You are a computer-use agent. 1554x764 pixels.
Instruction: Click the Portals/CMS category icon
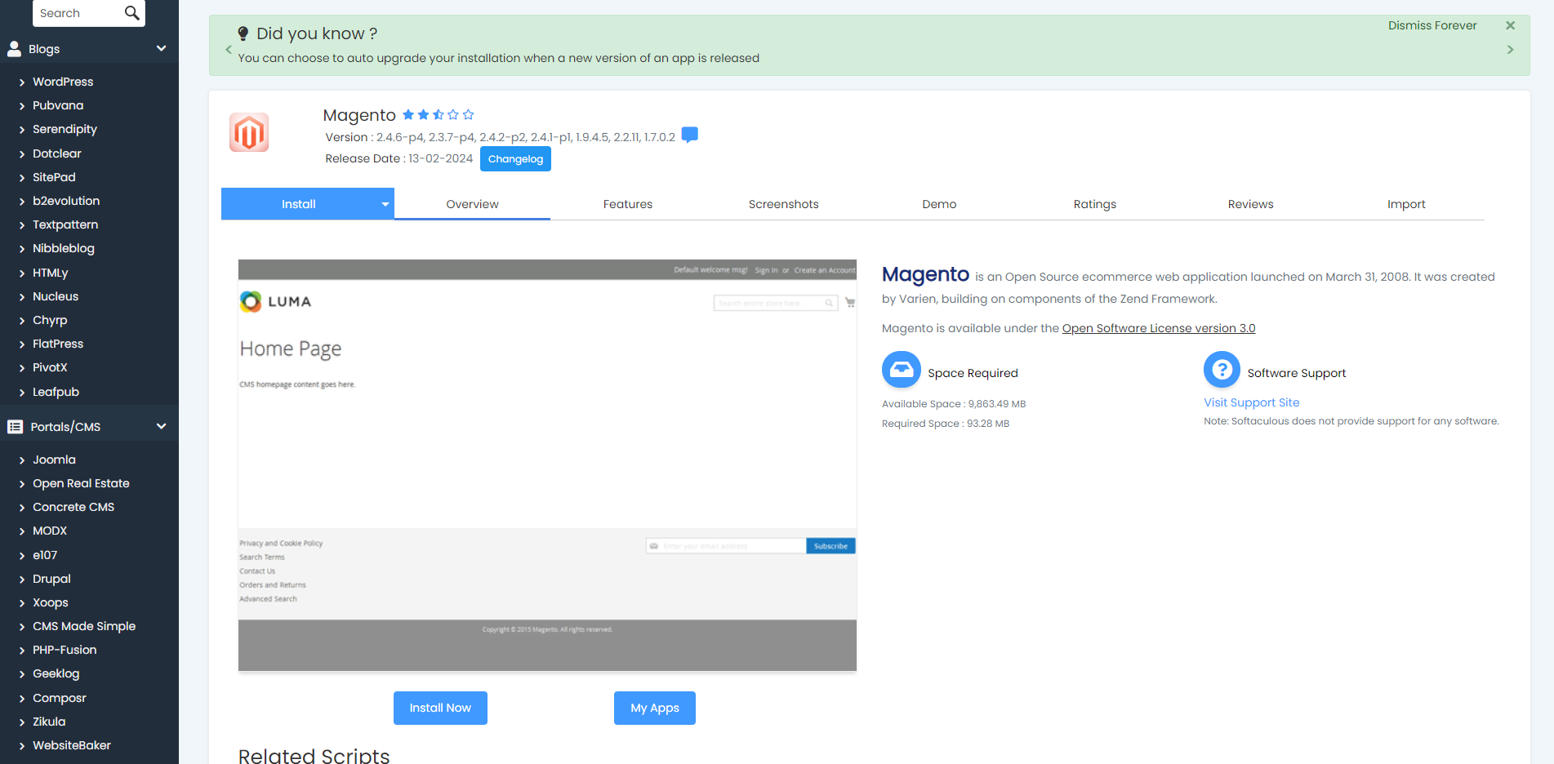15,427
